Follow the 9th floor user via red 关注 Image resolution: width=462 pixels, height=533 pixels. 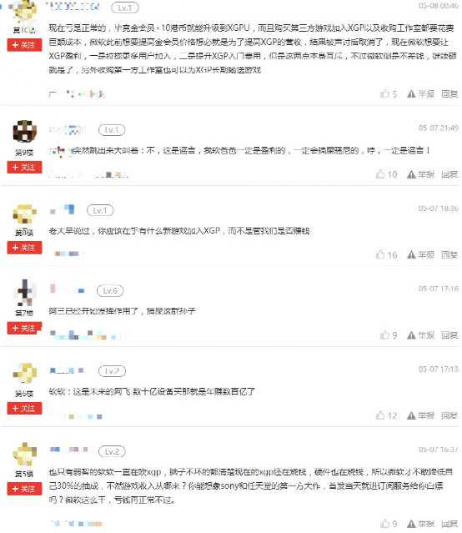pyautogui.click(x=24, y=168)
